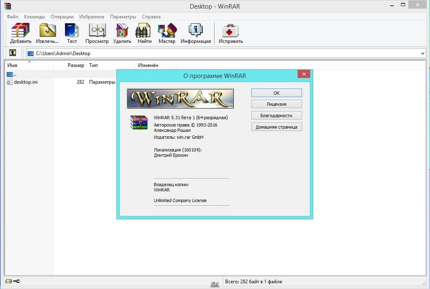
Task: Maximize the WinRAR main window
Action: pyautogui.click(x=403, y=4)
